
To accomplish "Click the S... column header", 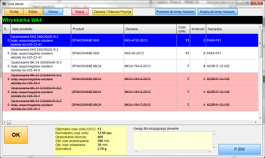I will [6, 29].
